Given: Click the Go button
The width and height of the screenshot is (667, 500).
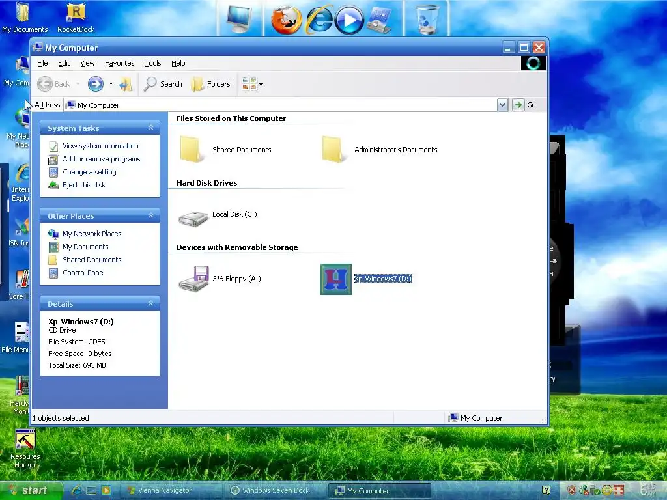Looking at the screenshot, I should click(x=524, y=105).
